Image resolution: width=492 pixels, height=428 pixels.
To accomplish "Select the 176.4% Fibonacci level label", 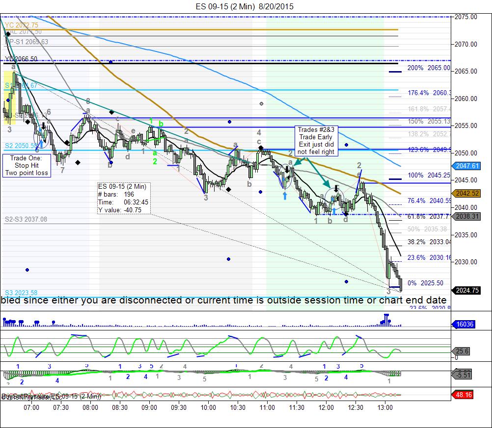I will tap(429, 93).
